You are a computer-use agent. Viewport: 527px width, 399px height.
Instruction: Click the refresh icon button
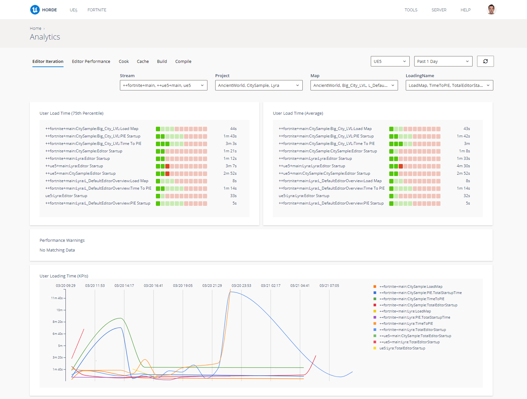pyautogui.click(x=485, y=61)
